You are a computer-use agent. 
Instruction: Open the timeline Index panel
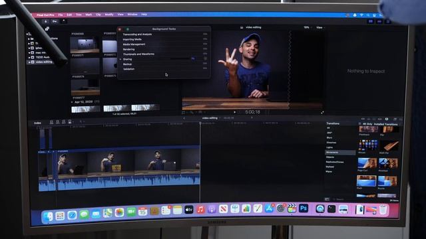pyautogui.click(x=37, y=123)
